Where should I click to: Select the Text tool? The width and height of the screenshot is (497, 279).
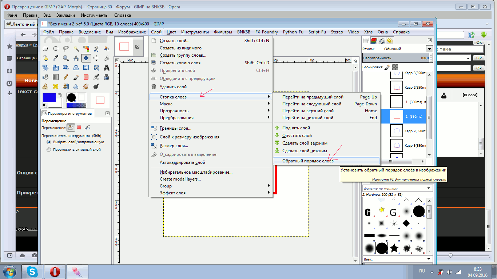click(x=107, y=68)
